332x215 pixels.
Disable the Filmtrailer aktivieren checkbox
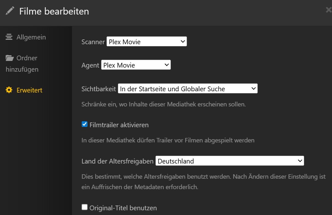pyautogui.click(x=84, y=124)
